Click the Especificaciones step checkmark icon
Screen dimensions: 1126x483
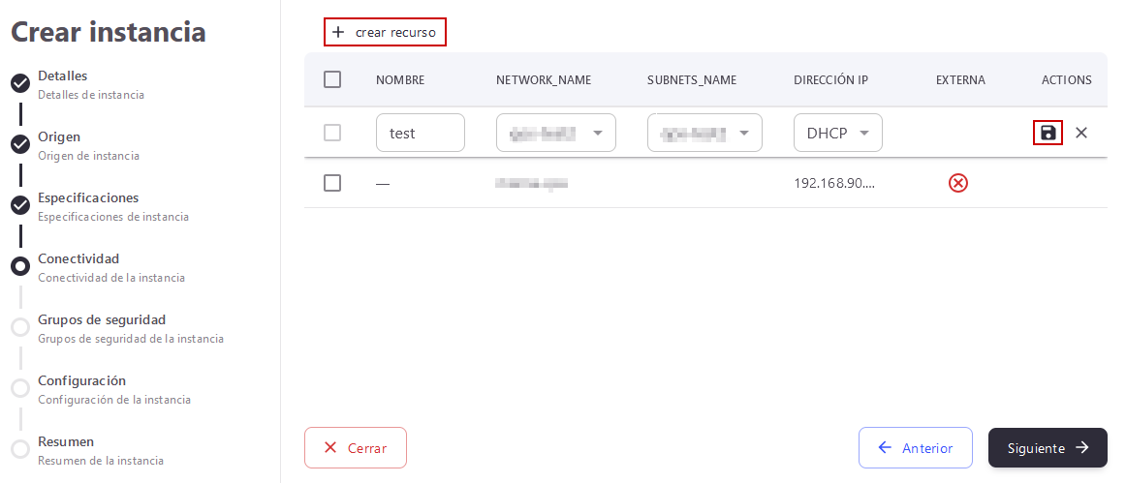(x=20, y=205)
